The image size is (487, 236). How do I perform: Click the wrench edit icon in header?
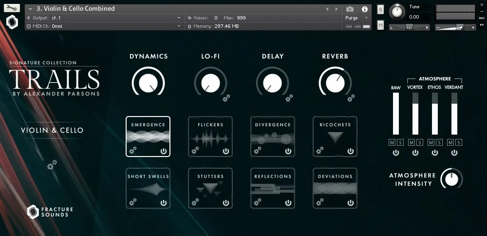point(12,8)
